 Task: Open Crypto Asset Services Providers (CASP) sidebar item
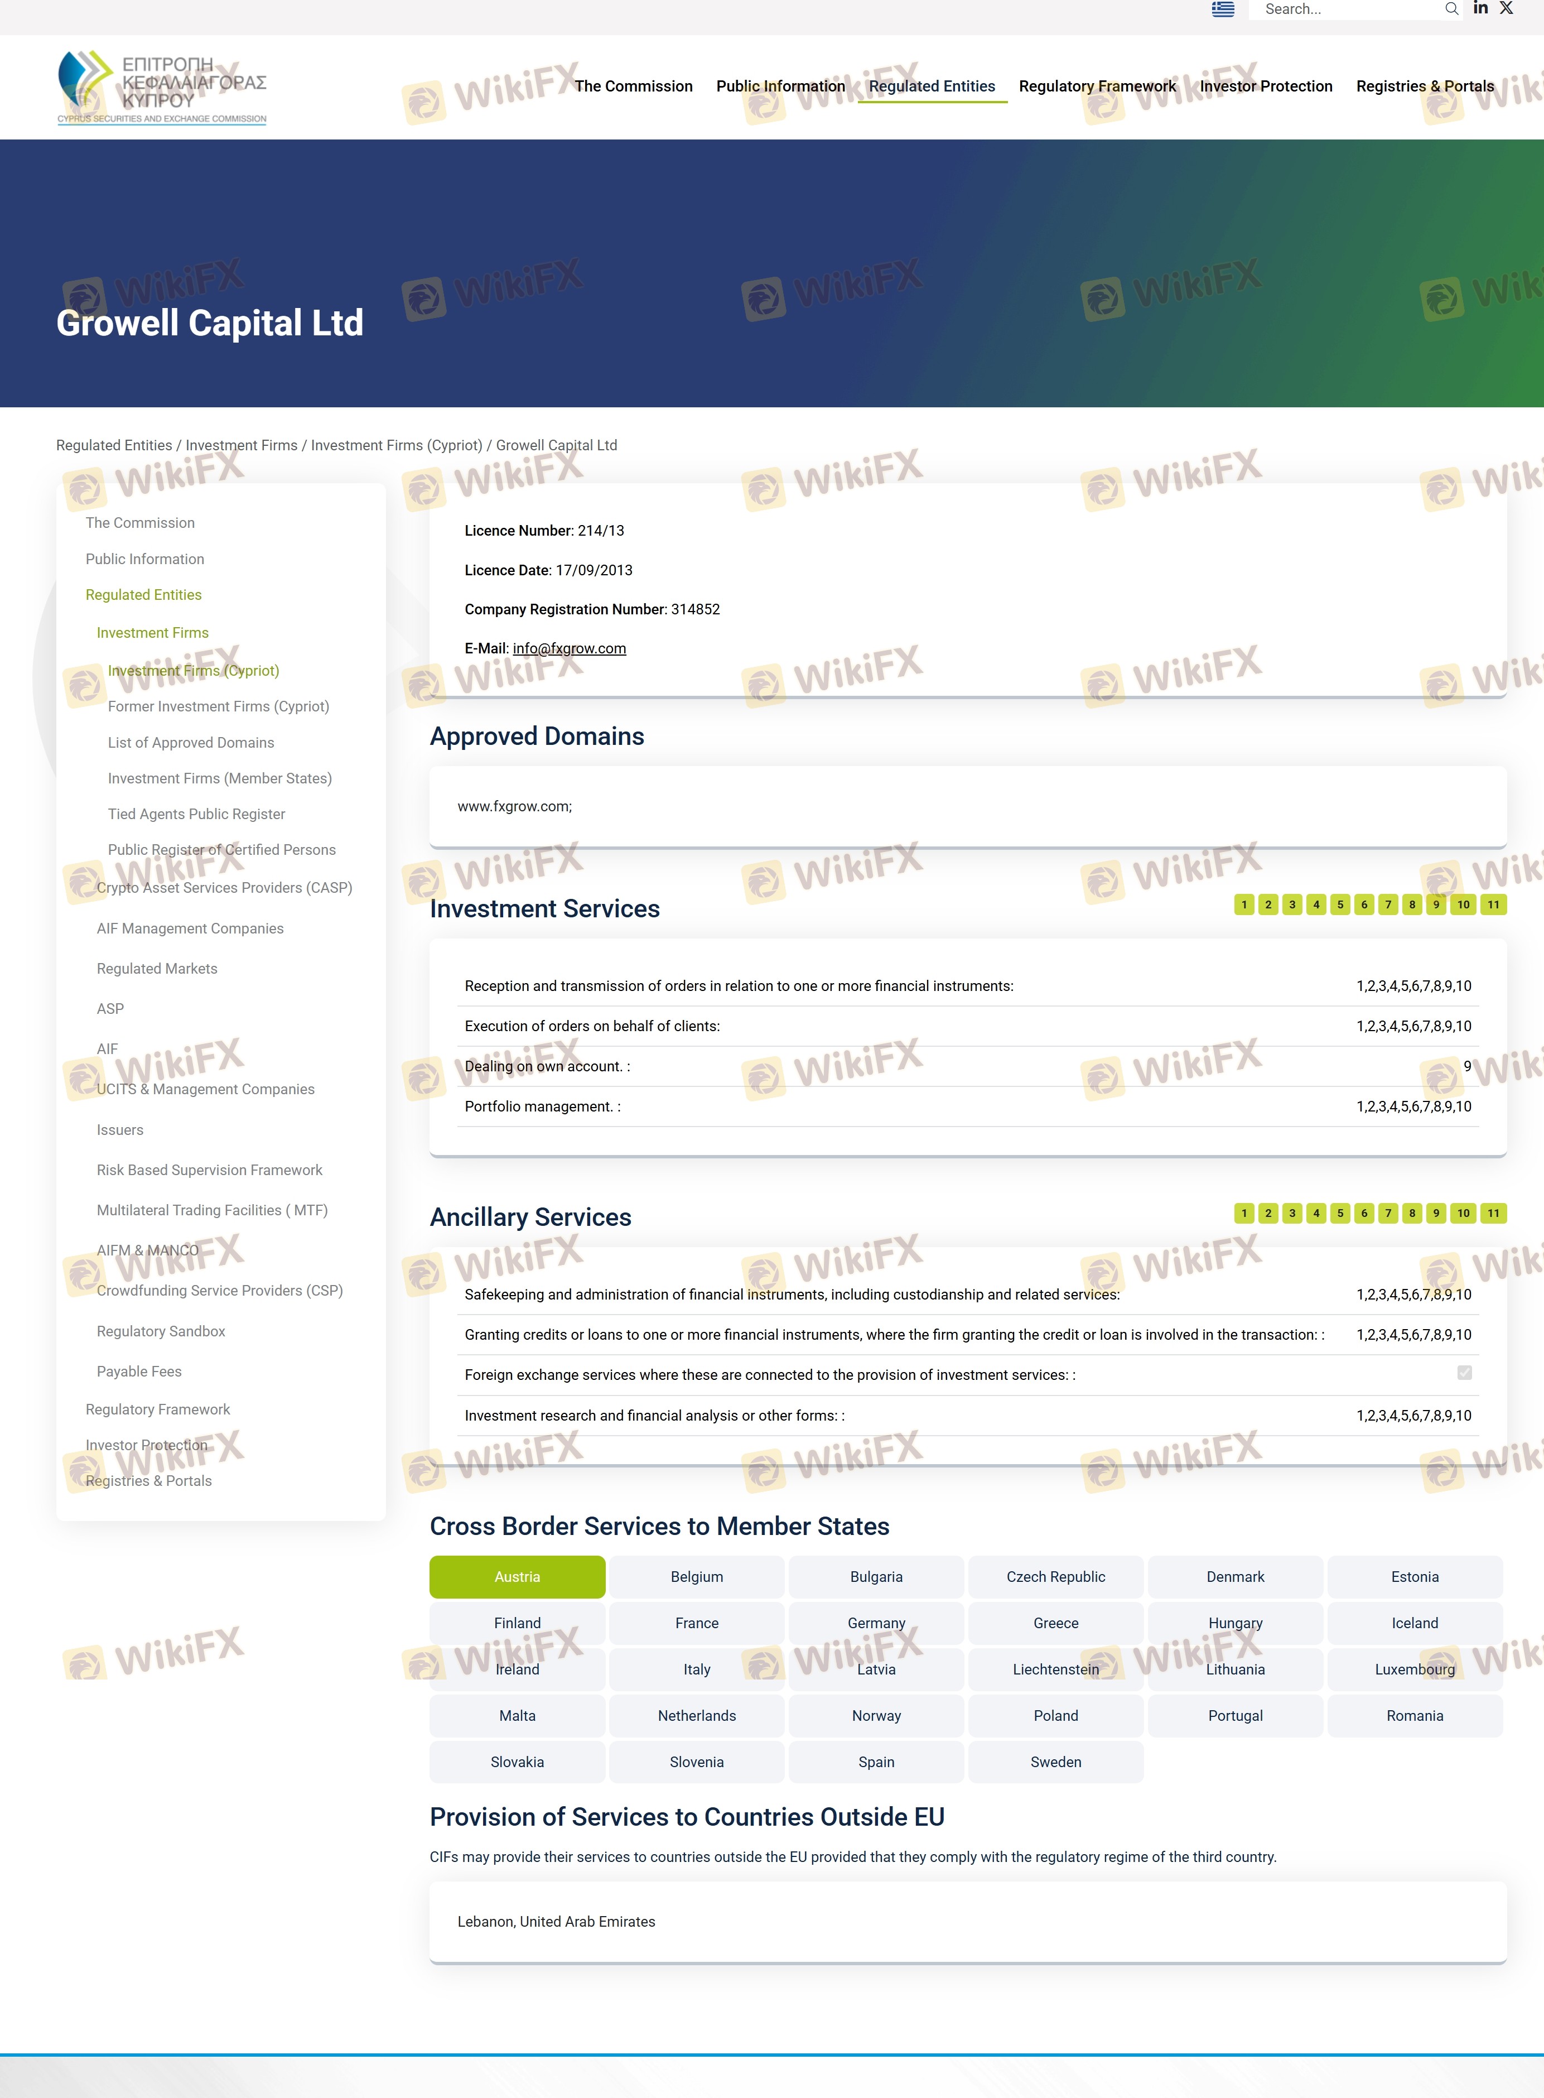pyautogui.click(x=224, y=887)
